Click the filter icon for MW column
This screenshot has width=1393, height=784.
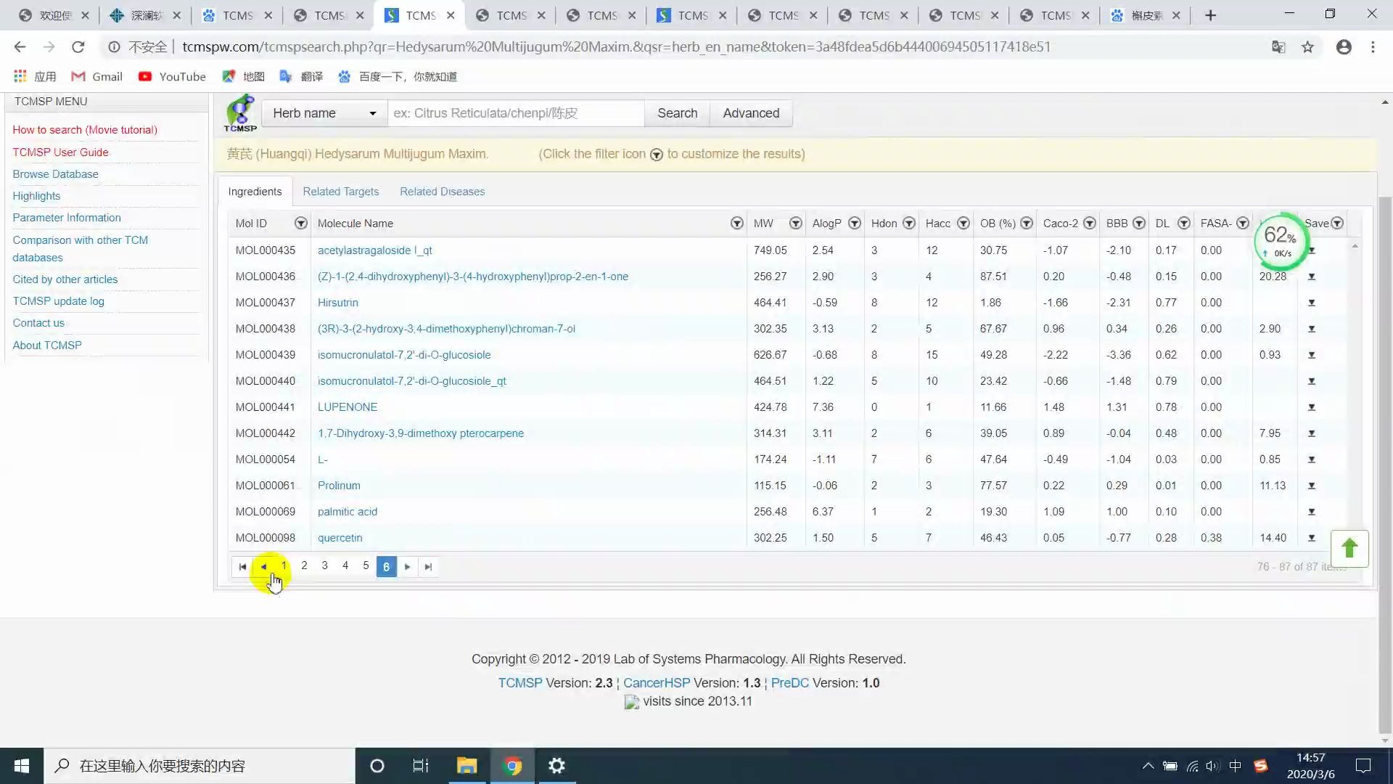click(x=795, y=223)
